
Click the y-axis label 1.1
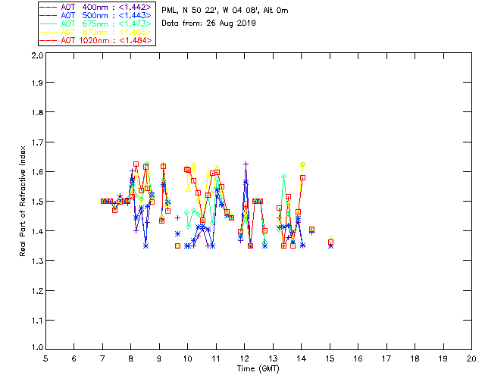click(37, 321)
